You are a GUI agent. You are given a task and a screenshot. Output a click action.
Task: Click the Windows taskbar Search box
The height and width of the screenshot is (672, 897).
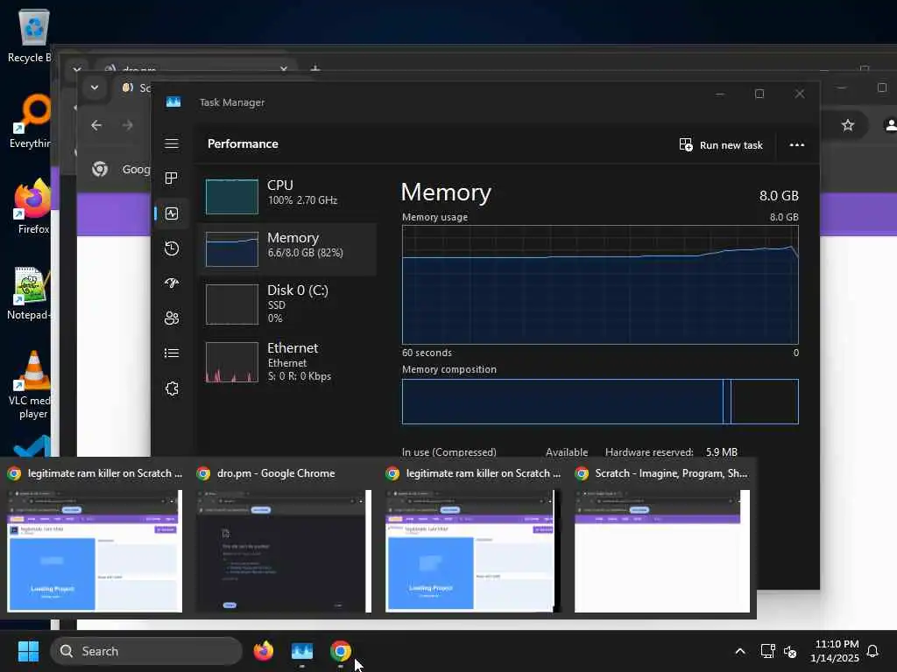pyautogui.click(x=146, y=651)
